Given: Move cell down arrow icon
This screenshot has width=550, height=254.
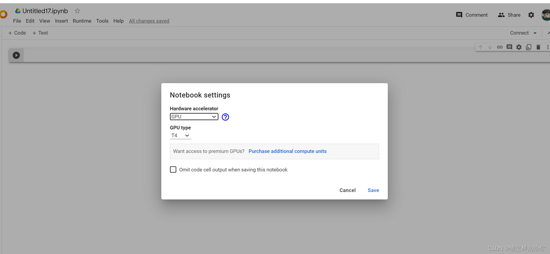Looking at the screenshot, I should (490, 47).
